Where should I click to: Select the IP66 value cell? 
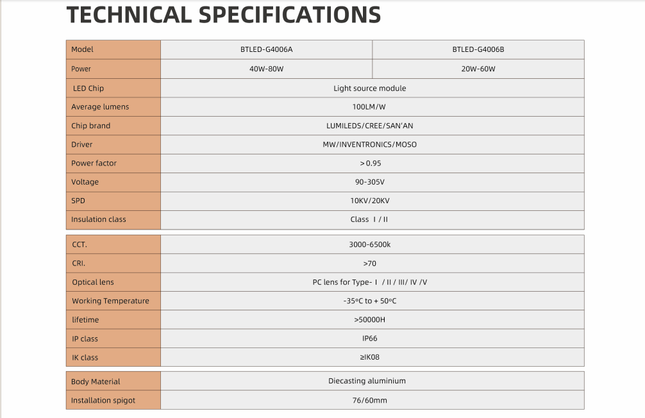coord(369,339)
